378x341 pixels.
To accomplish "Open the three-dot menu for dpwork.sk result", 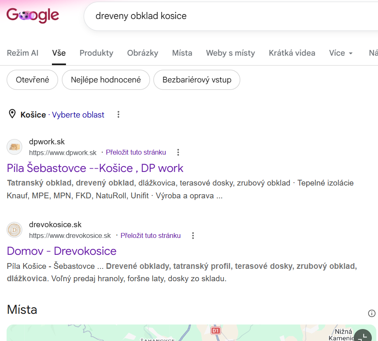I will [178, 153].
